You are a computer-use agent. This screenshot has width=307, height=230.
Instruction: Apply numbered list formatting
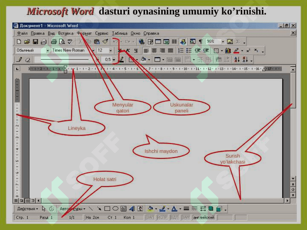(180, 51)
